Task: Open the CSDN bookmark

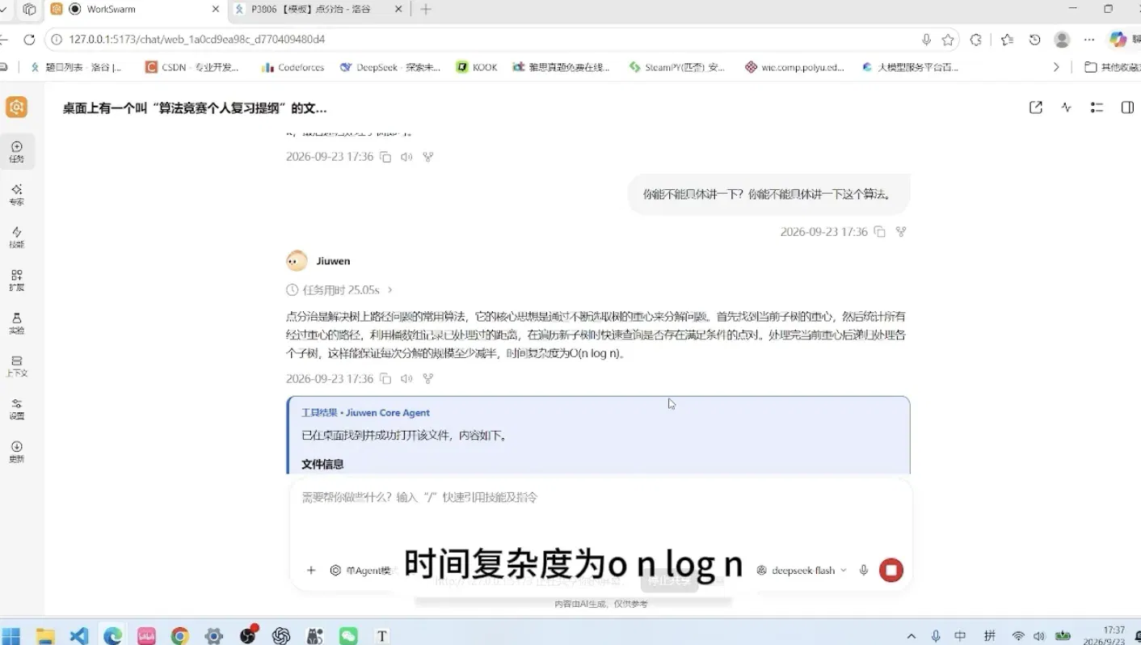Action: pos(192,67)
